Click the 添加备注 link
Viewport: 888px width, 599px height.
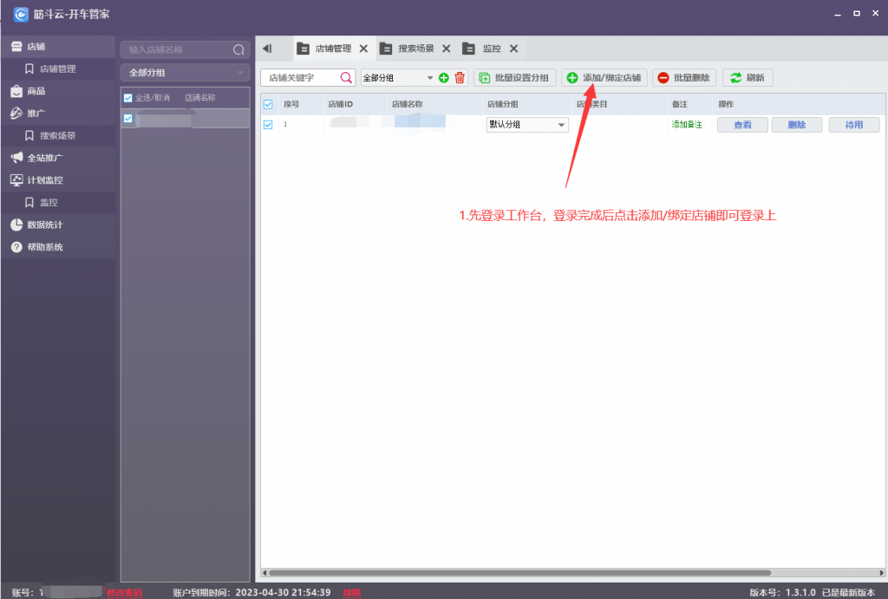[x=687, y=125]
